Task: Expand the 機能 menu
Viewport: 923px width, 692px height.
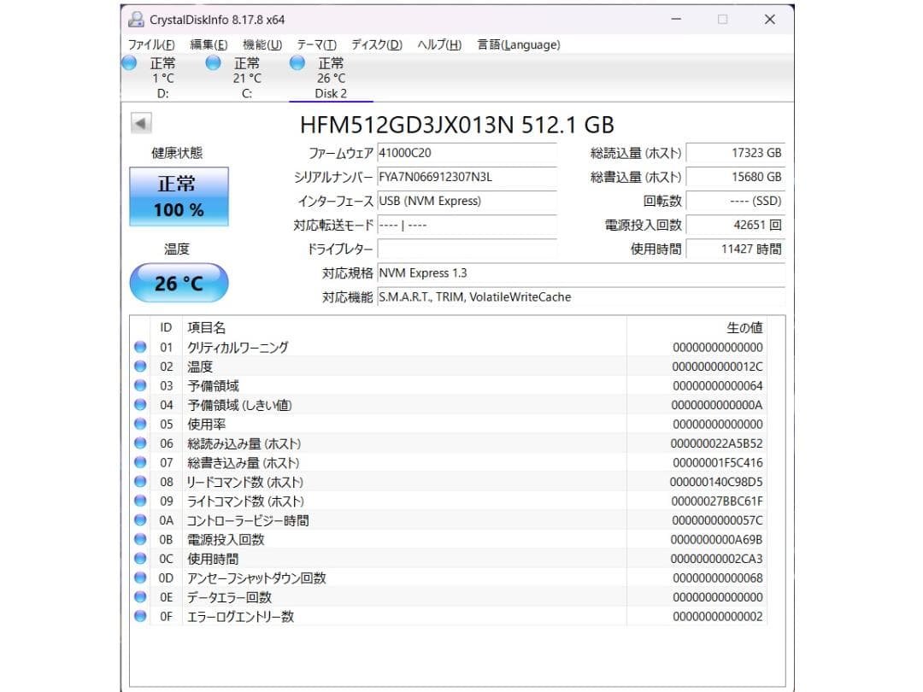Action: click(x=261, y=44)
